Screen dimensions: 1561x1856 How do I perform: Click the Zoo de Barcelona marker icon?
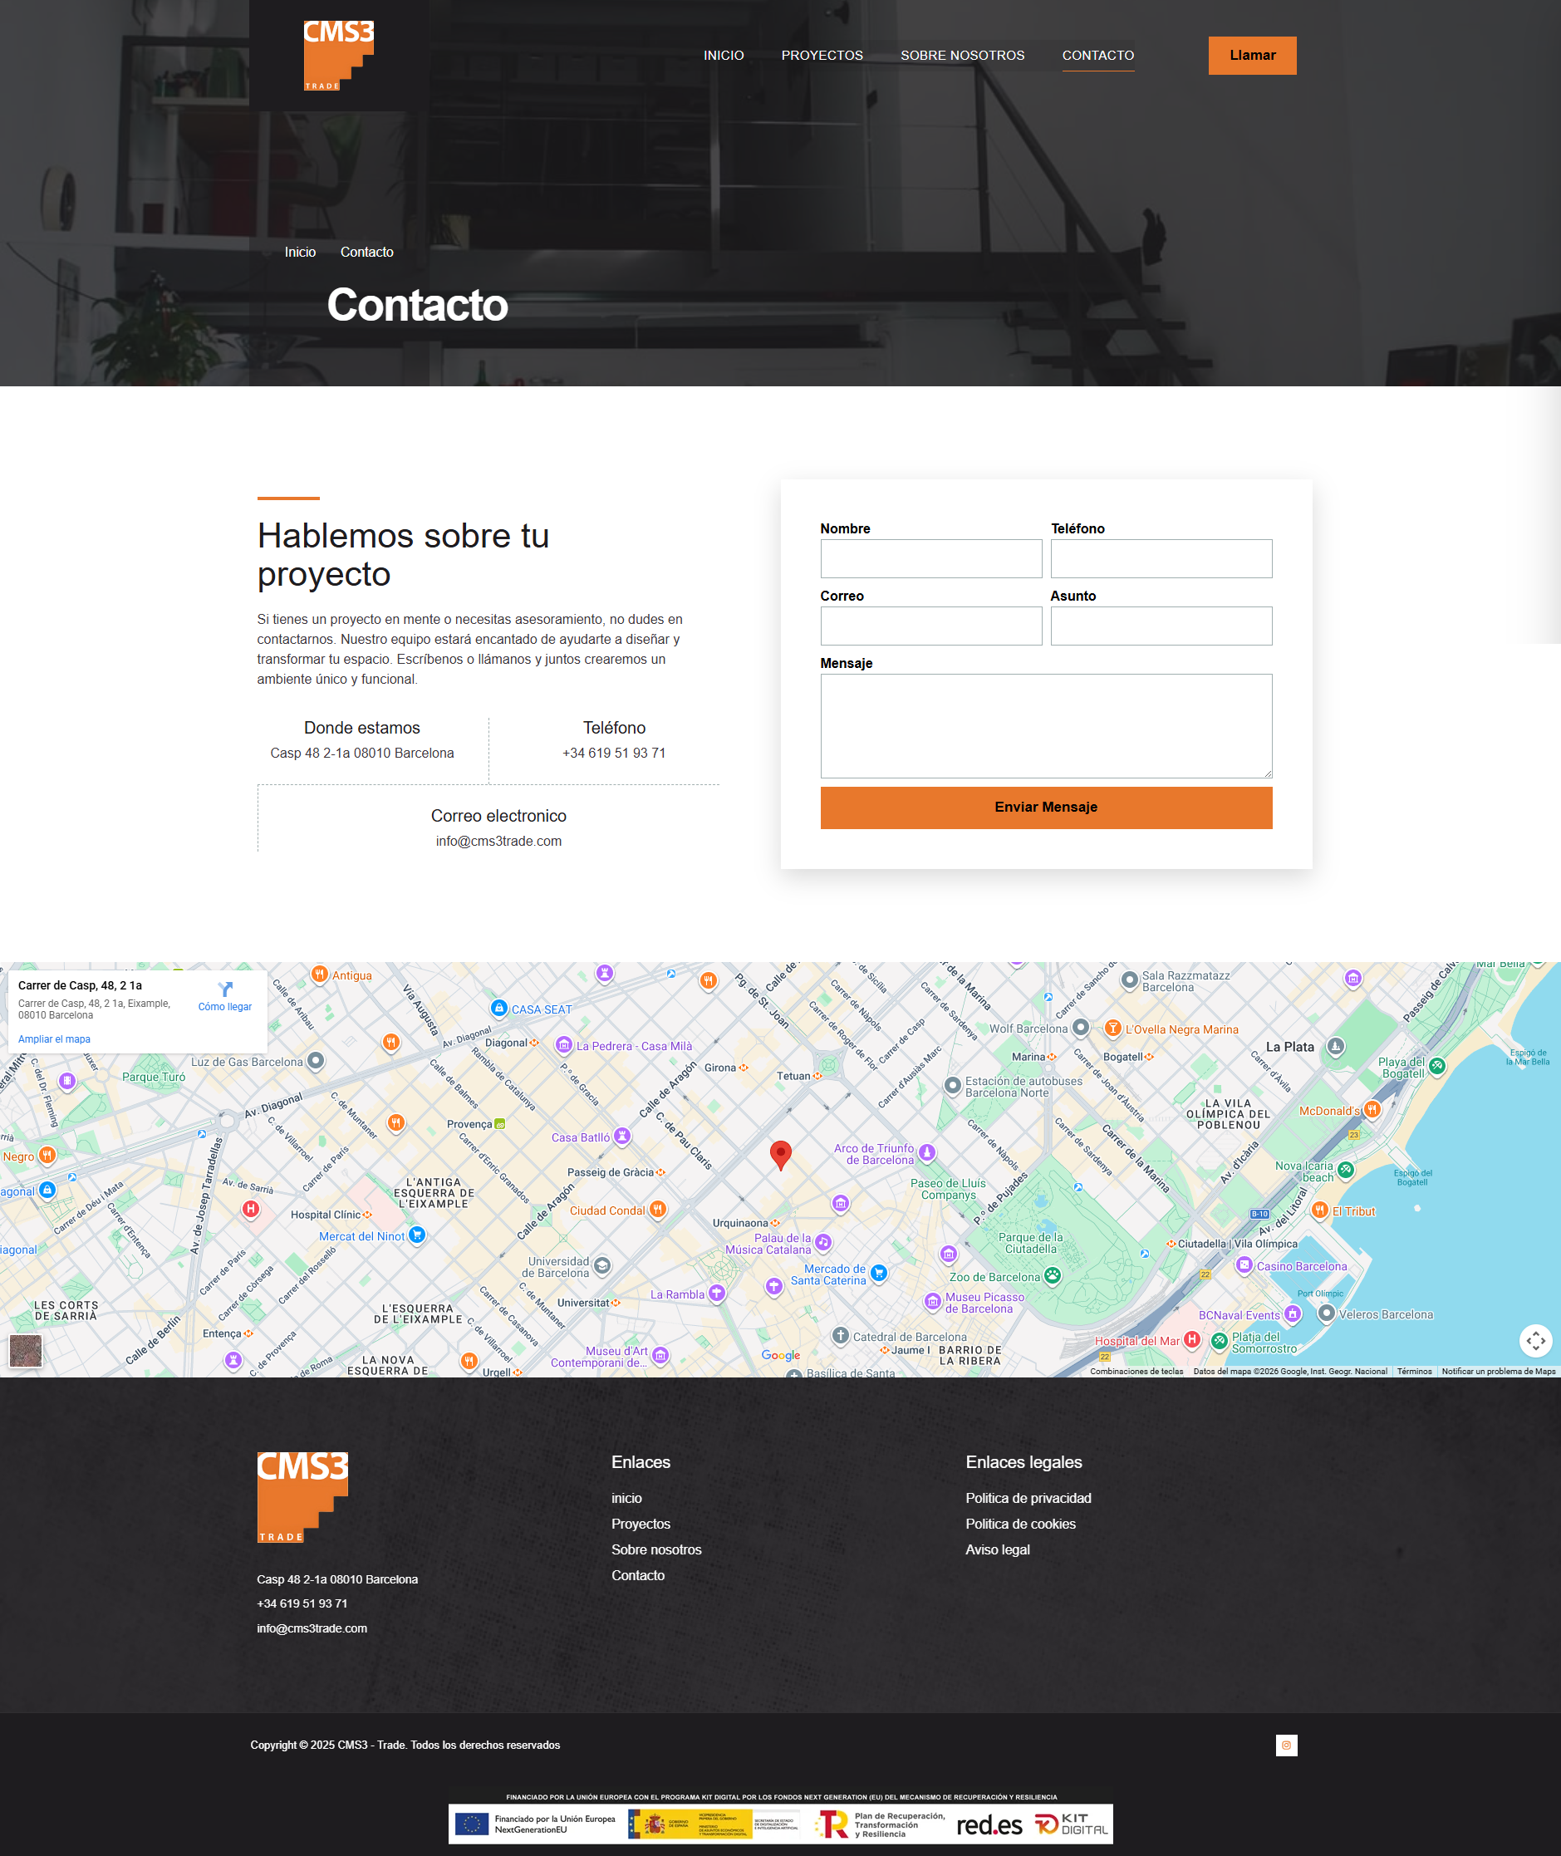1053,1275
